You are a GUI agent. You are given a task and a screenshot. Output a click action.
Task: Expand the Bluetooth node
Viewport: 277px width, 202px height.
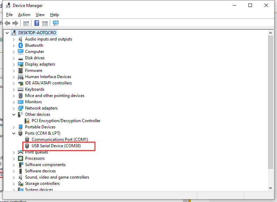coord(14,46)
